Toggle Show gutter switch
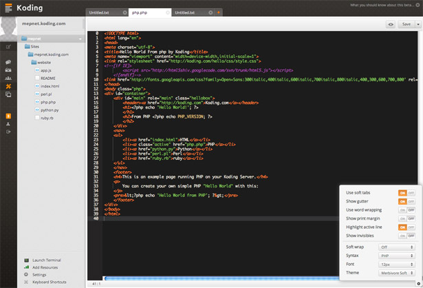423x288 pixels. [406, 202]
